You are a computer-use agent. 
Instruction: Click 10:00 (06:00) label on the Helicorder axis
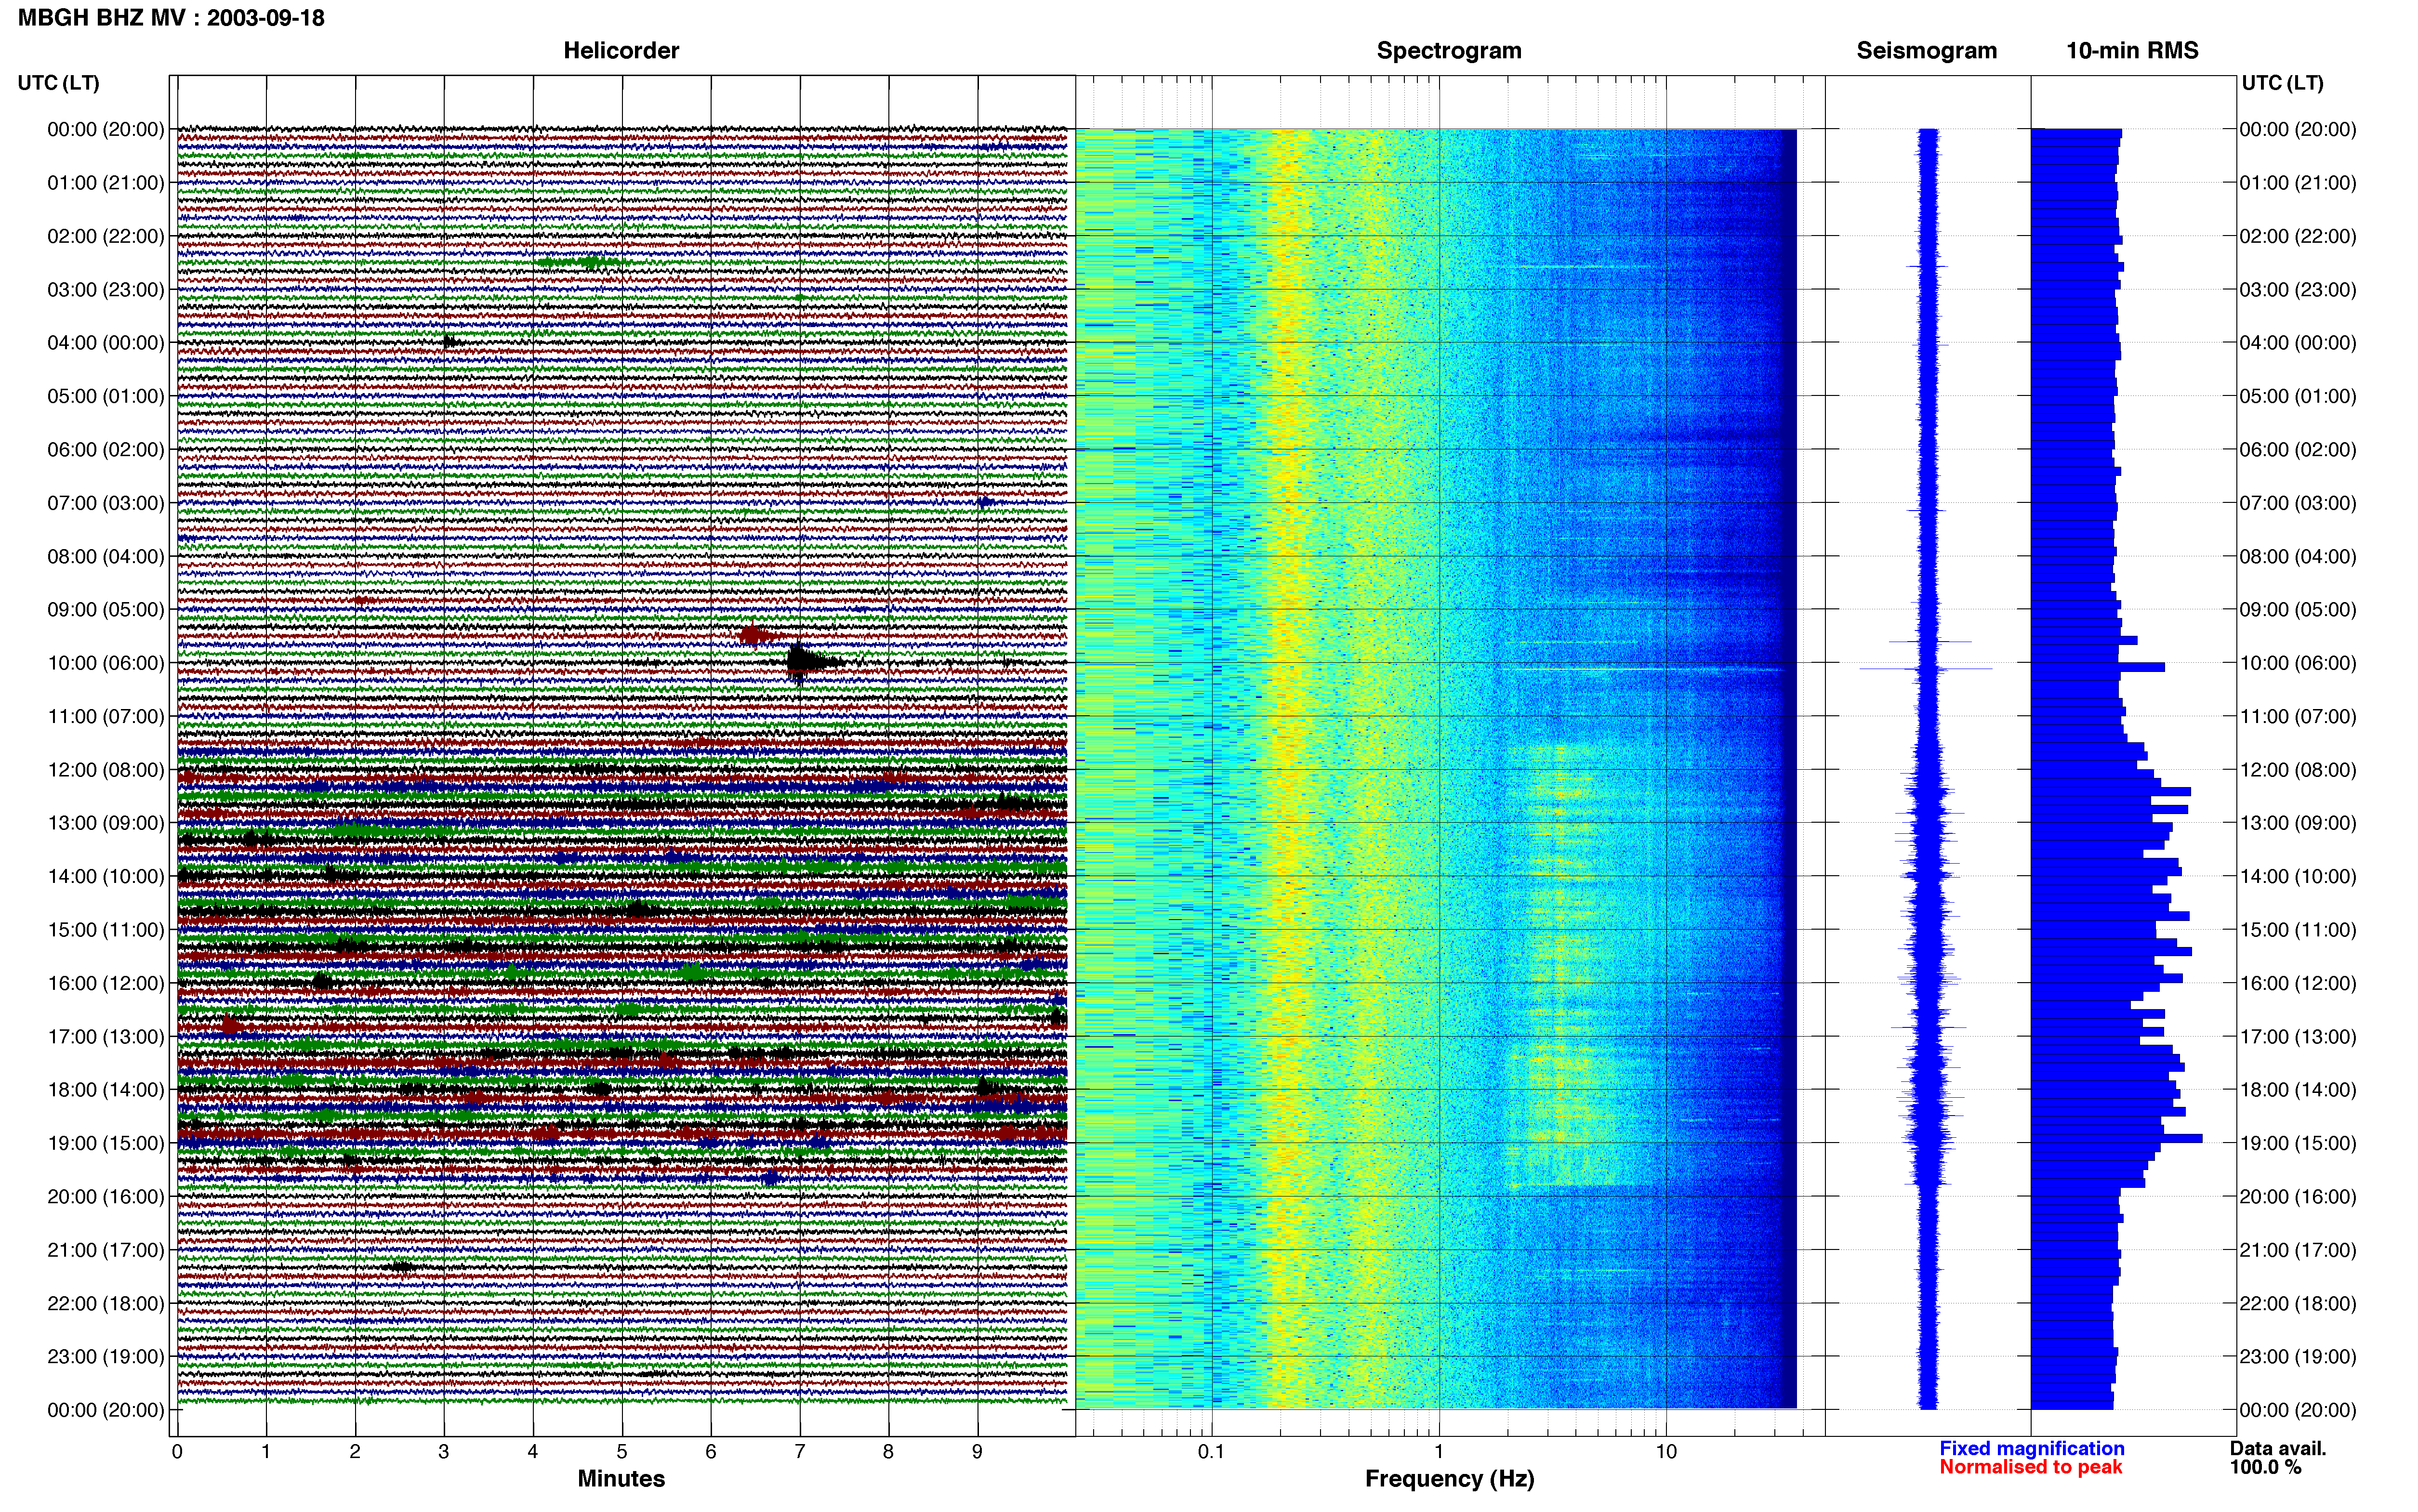[106, 663]
